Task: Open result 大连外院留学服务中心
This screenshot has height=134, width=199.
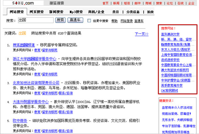Action: [x=31, y=102]
